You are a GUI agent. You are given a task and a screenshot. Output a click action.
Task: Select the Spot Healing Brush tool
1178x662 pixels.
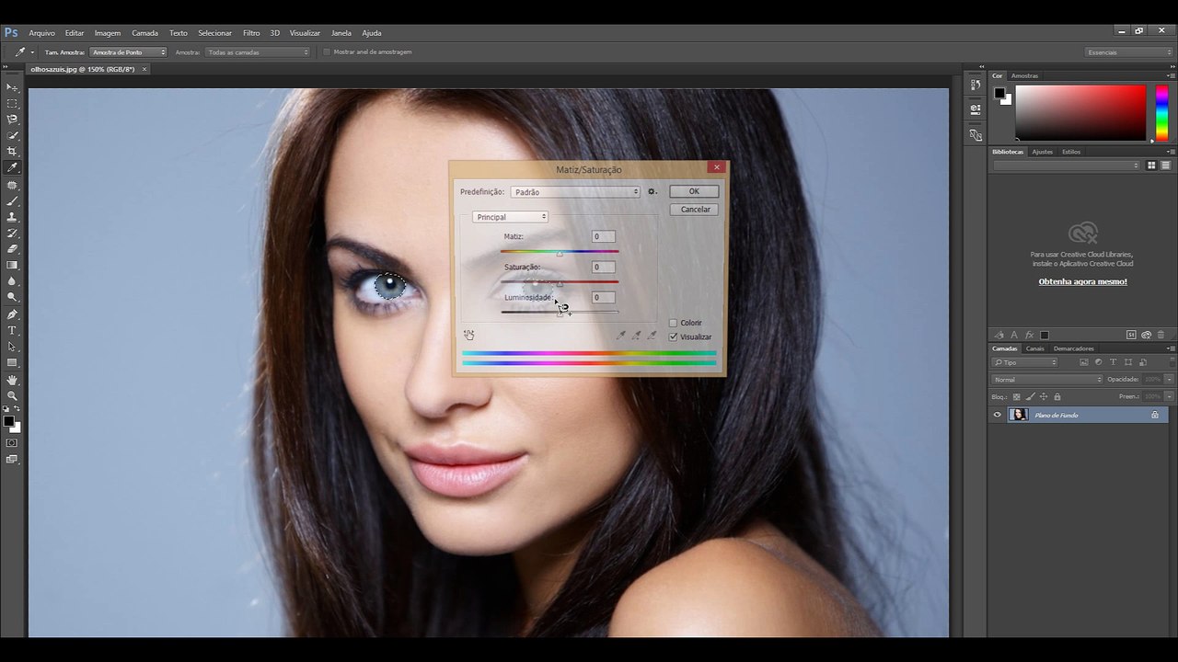pos(12,185)
